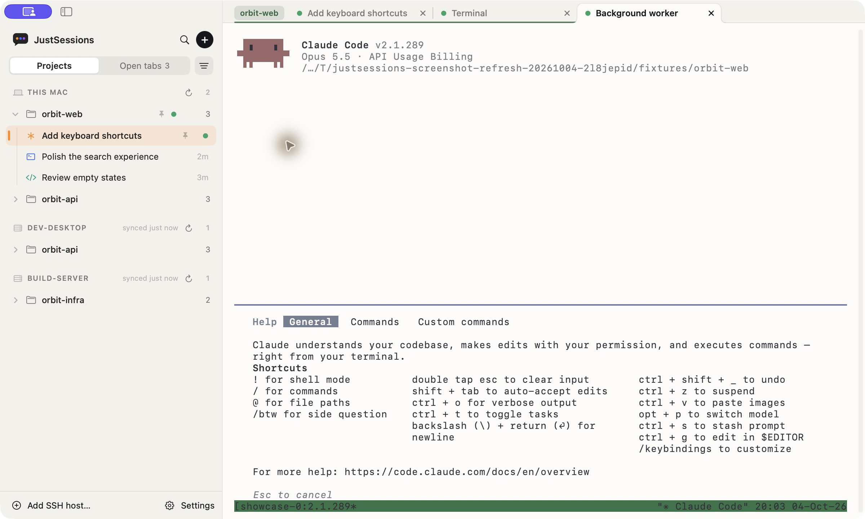Click the Add SSH host plus icon
865x519 pixels.
[x=17, y=505]
